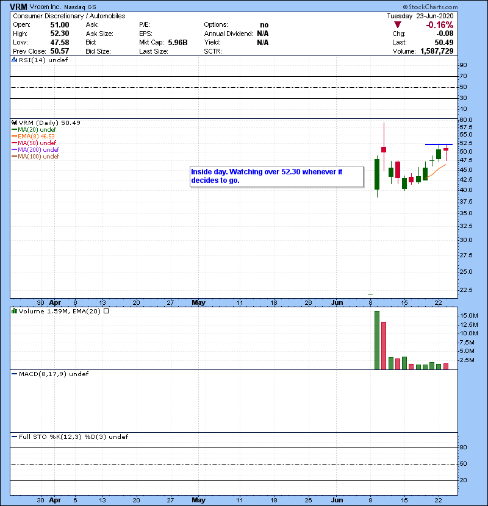Viewport: 488px width, 506px height.
Task: Click the 60.0 price axis label
Action: click(x=465, y=119)
